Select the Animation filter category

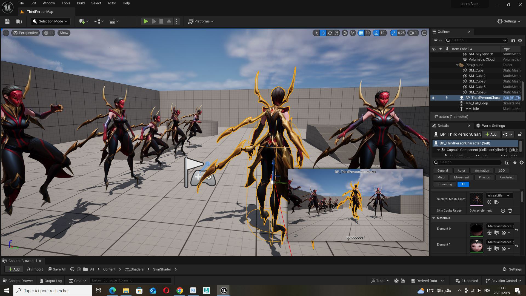tap(482, 171)
